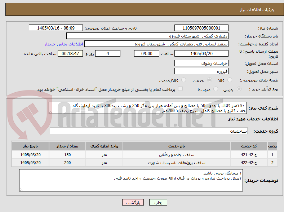Screen dimensions: 284x212
Task: Select the خدمت radio button
Action: [209, 80]
